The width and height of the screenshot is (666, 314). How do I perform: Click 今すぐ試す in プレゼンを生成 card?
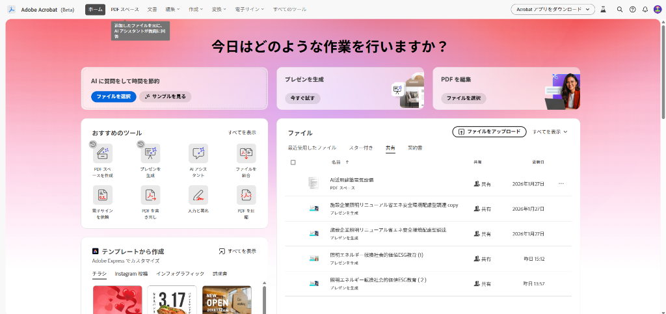(302, 98)
